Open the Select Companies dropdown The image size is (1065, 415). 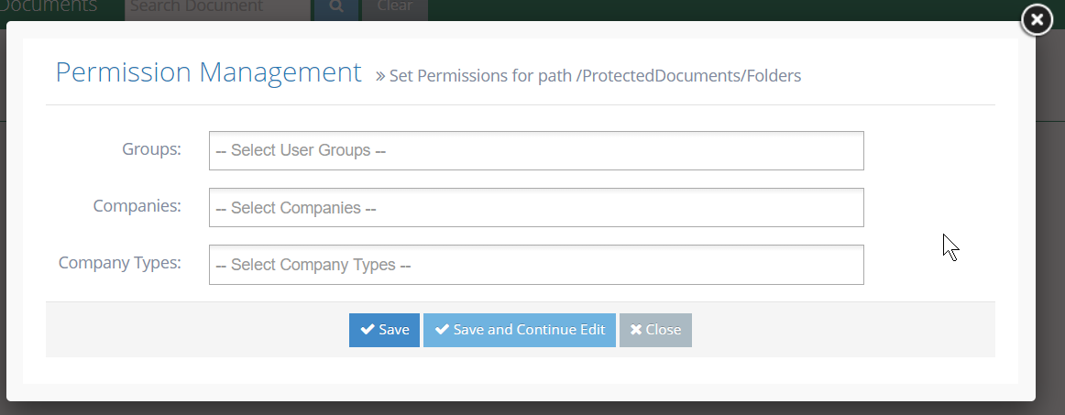pos(536,207)
